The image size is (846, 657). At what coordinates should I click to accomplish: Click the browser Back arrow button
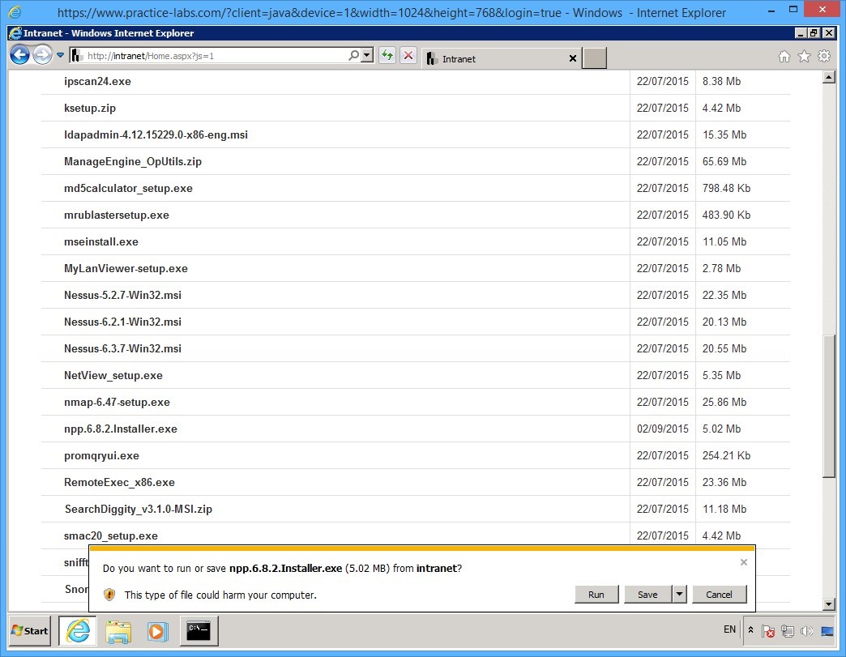(19, 55)
